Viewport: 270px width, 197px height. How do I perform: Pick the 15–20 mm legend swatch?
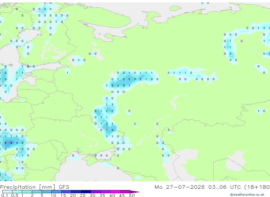[x=66, y=192]
